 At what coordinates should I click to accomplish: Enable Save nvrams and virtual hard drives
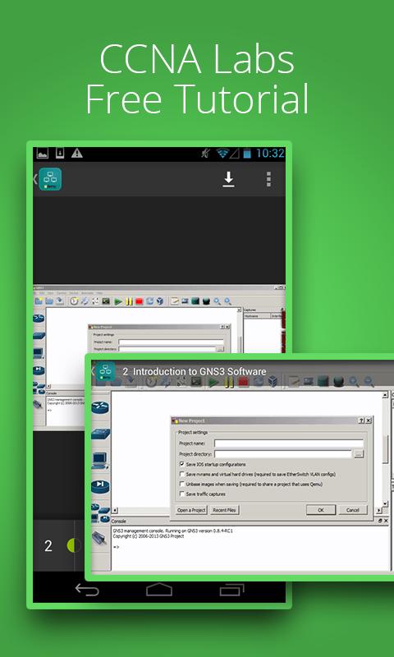(181, 475)
